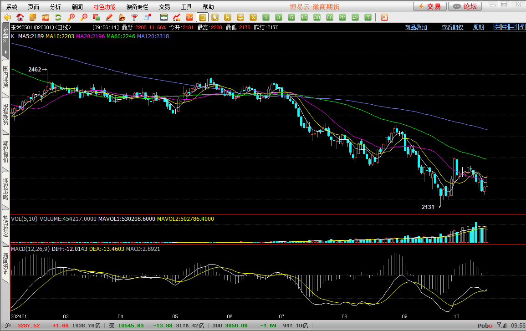526x331 pixels.
Task: Open the 分析 menu
Action: [55, 7]
